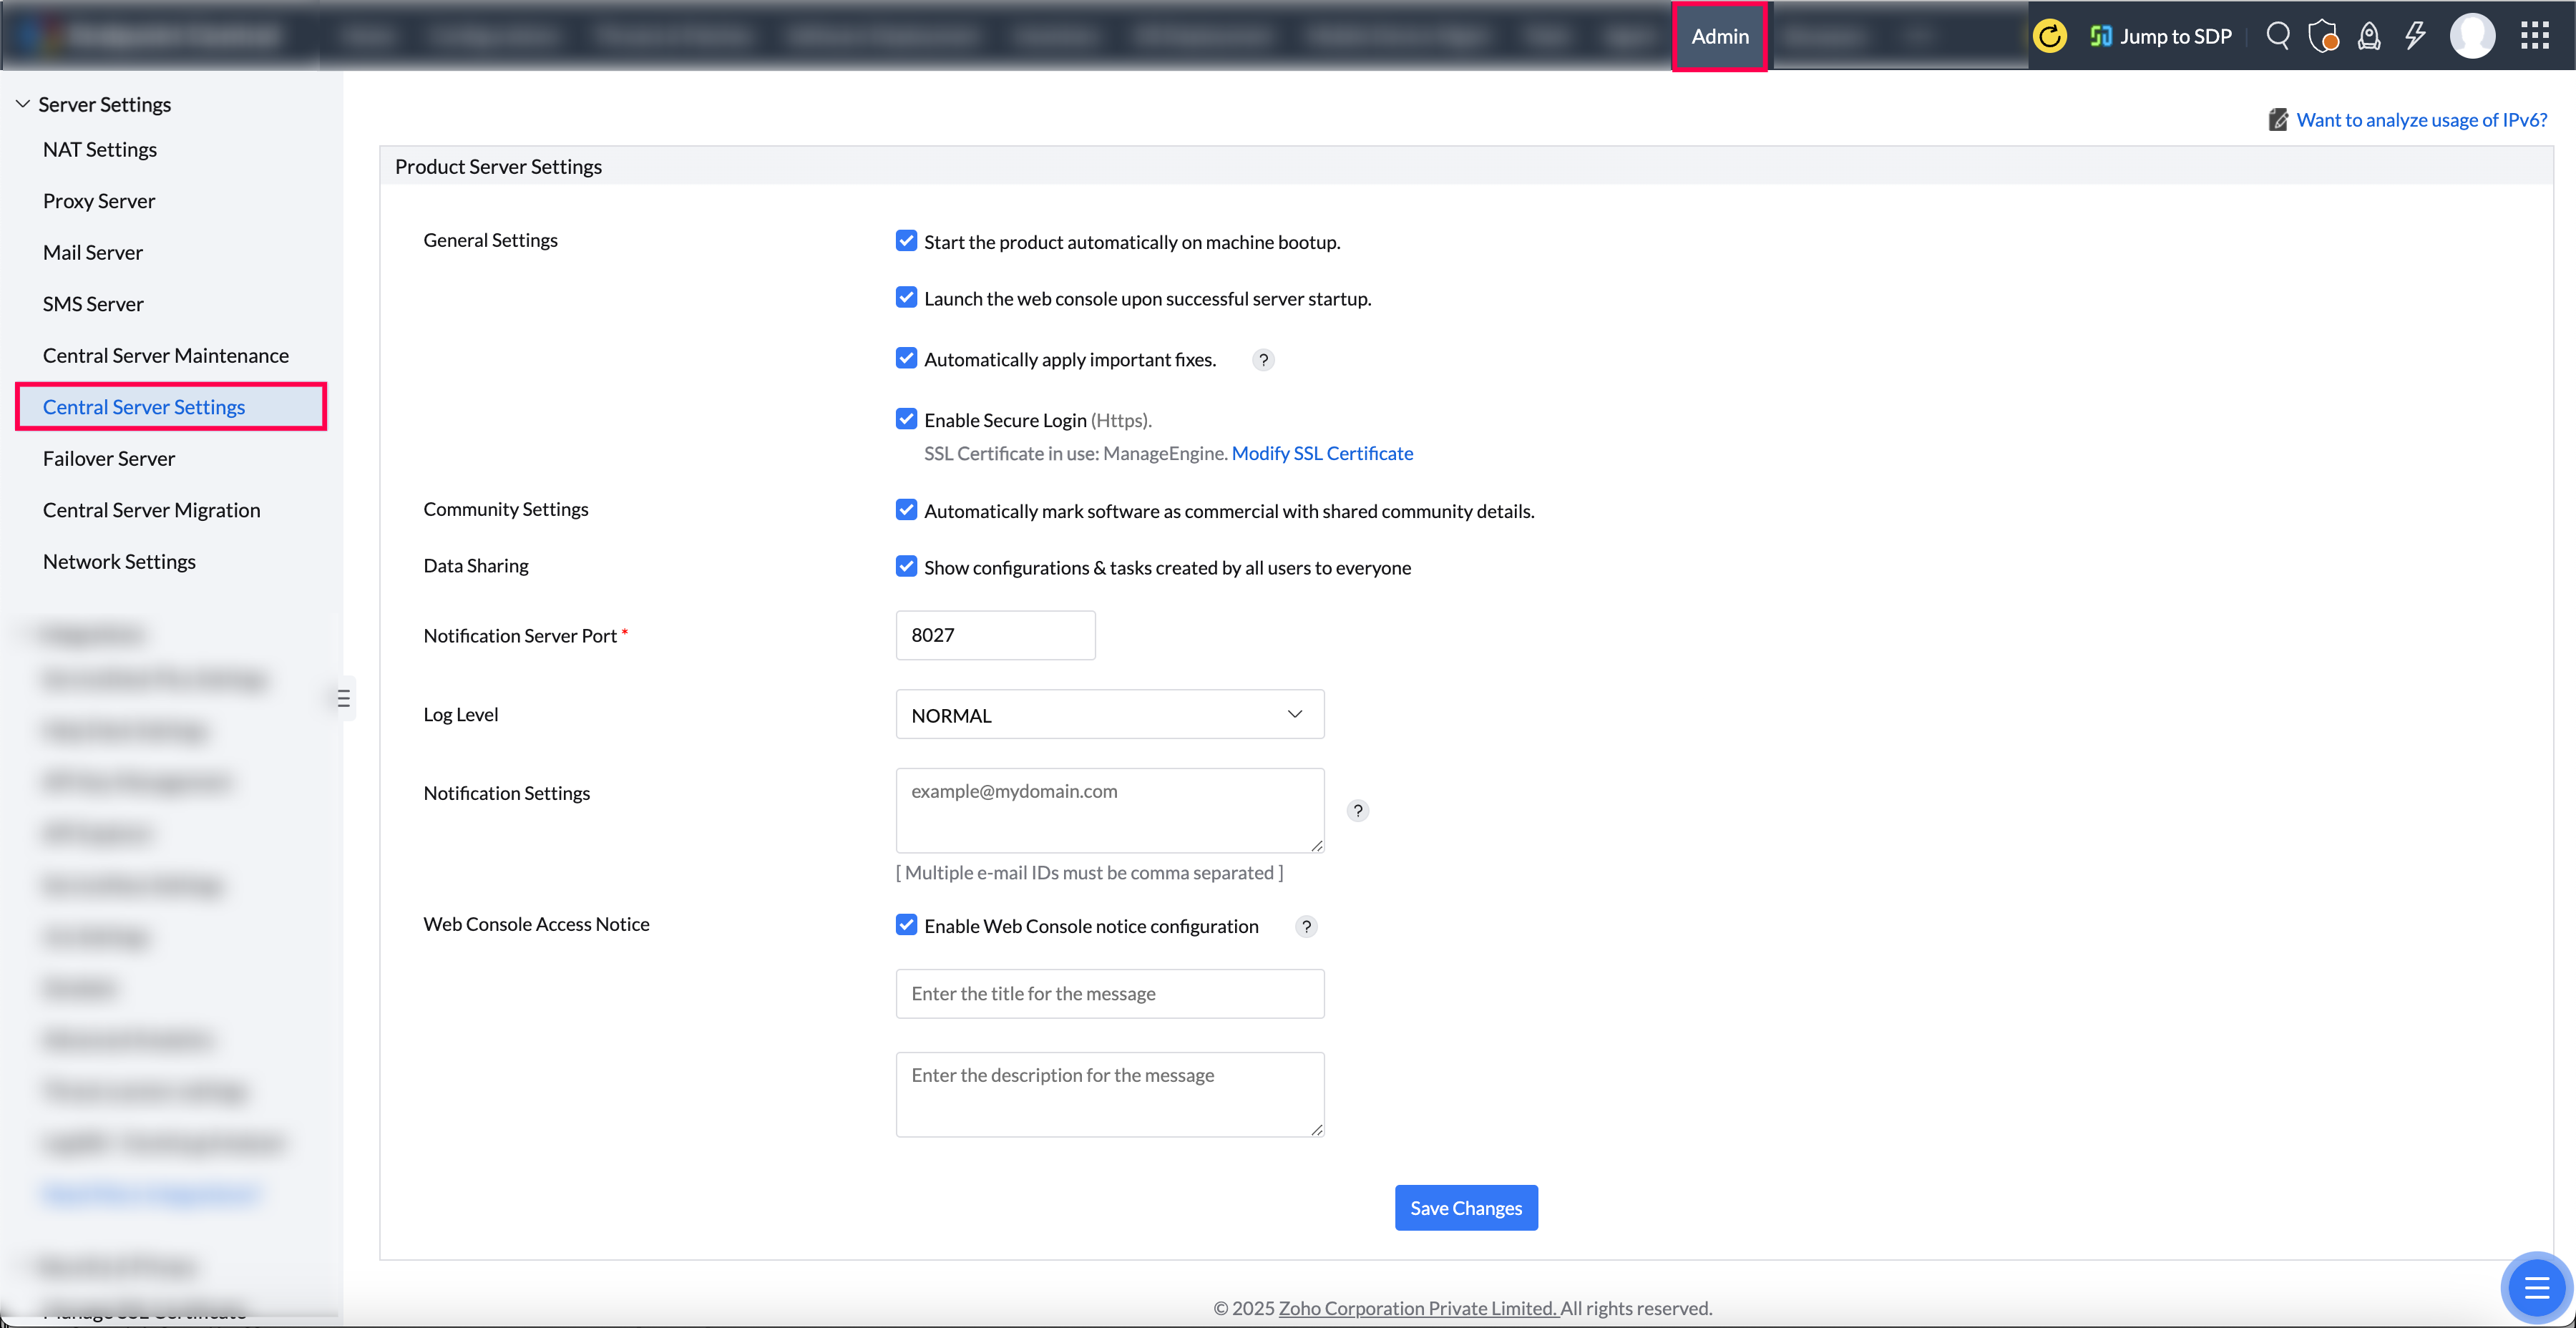Disable starting the product automatically on bootup
Image resolution: width=2576 pixels, height=1328 pixels.
coord(906,240)
